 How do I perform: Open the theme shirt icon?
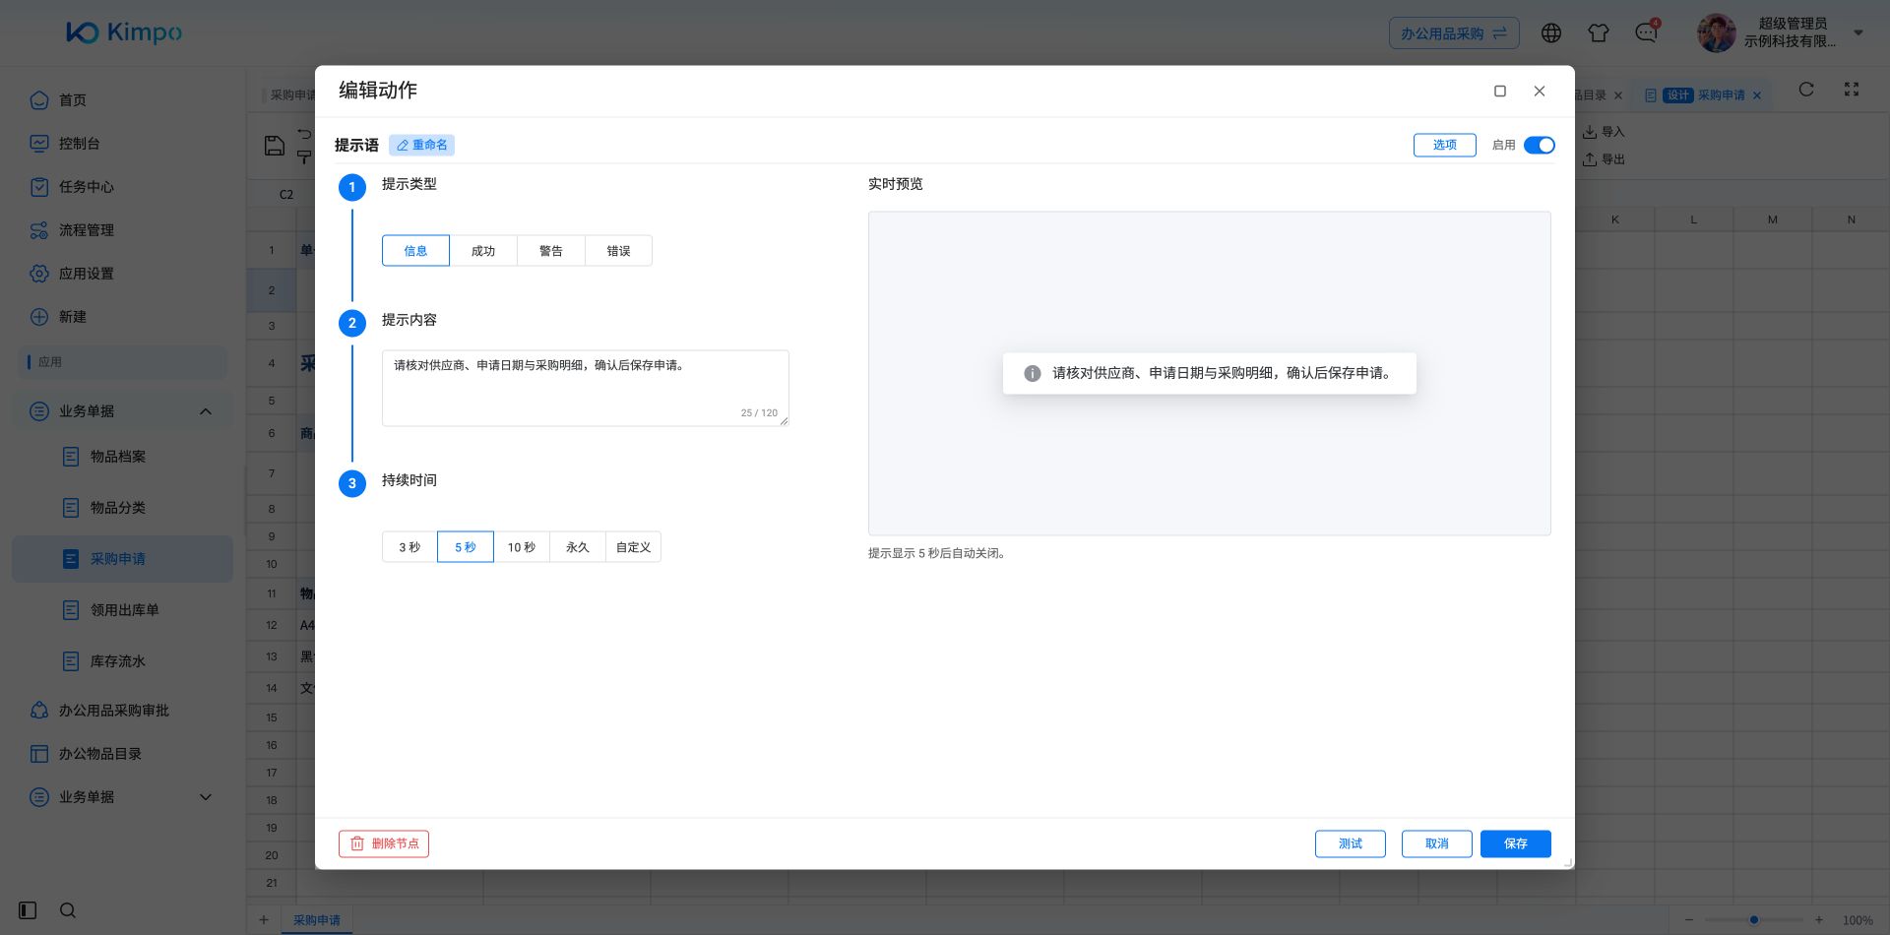coord(1599,33)
